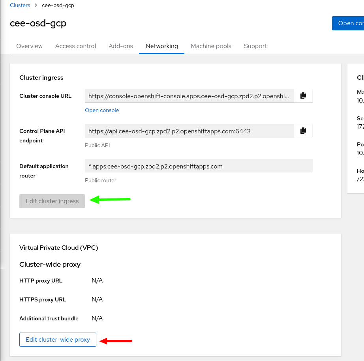Switch to Access control tab

tap(75, 46)
